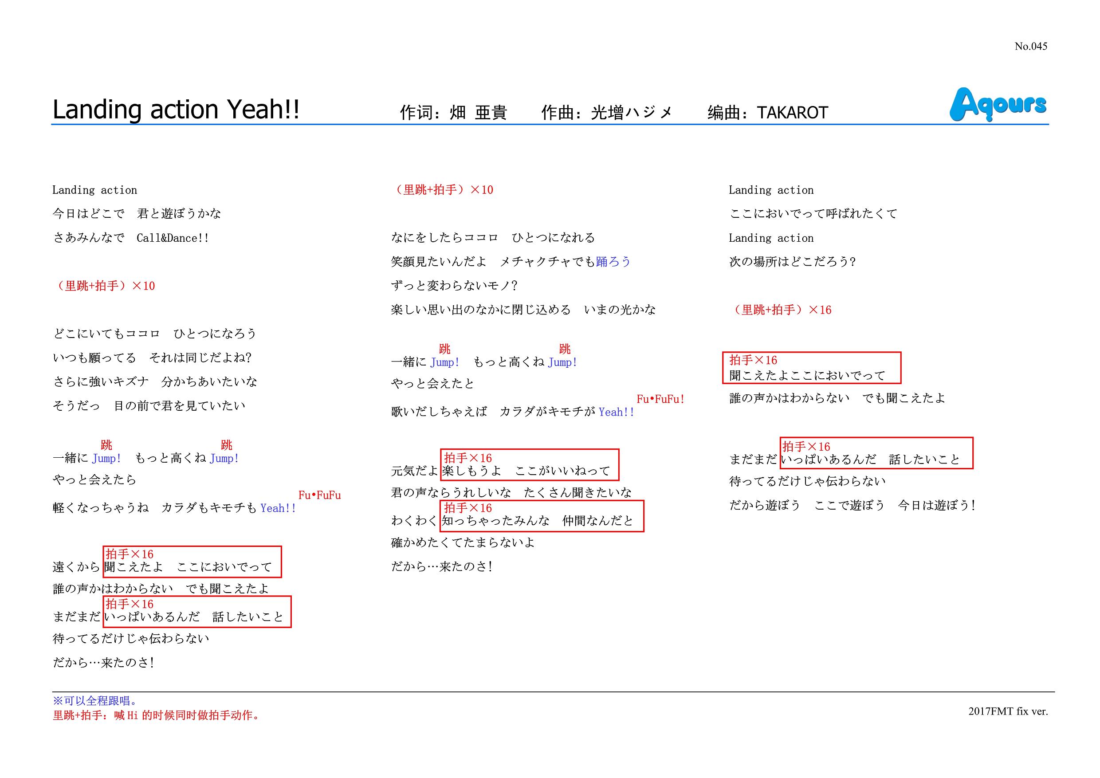Click the lyric さあみんなで Call&Dance!!
Screen dimensions: 1100x778
pos(131,238)
